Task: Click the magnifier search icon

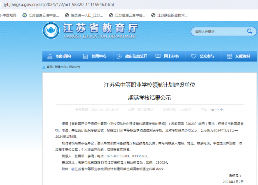Action: point(249,31)
